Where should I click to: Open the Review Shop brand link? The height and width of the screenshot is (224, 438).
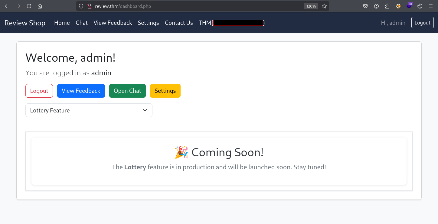click(25, 23)
